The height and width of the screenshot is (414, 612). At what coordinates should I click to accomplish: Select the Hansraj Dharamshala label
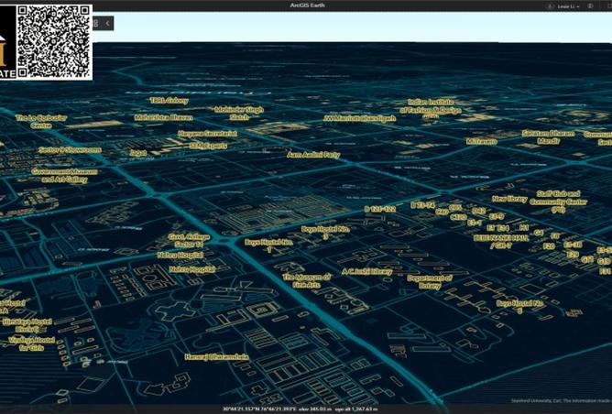tap(216, 356)
